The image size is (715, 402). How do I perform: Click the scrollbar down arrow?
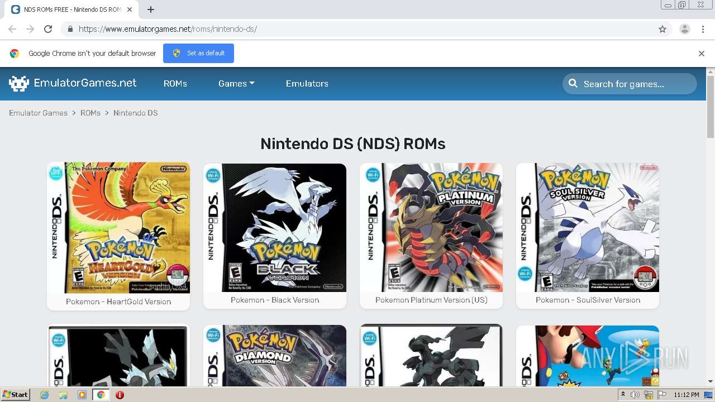pos(711,382)
